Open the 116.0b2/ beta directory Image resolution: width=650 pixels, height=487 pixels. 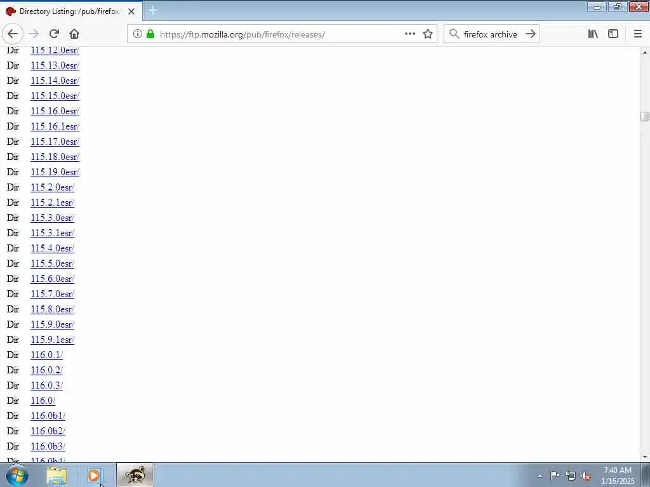[x=48, y=431]
